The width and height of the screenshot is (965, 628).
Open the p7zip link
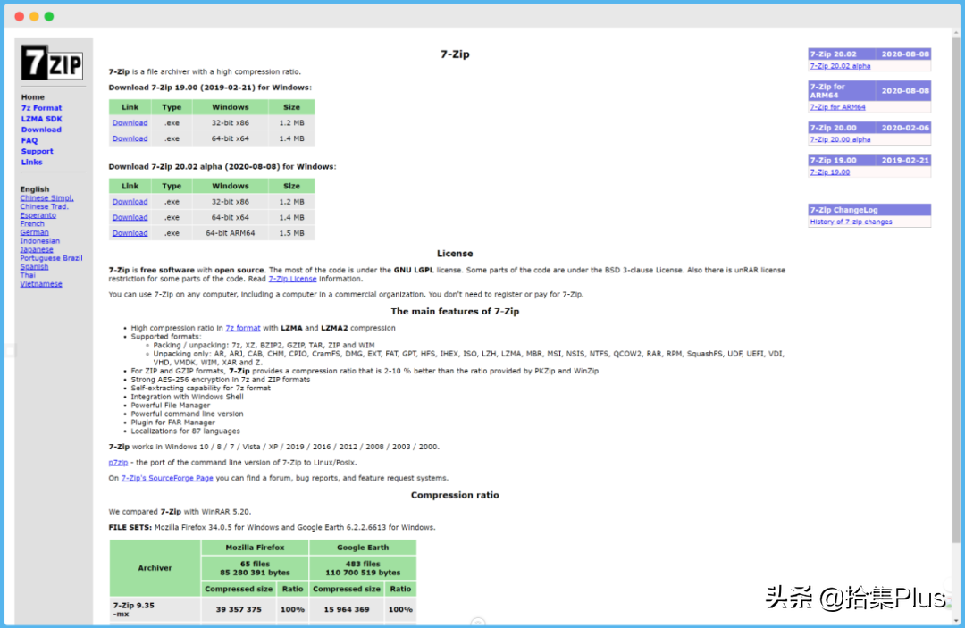[x=118, y=463]
